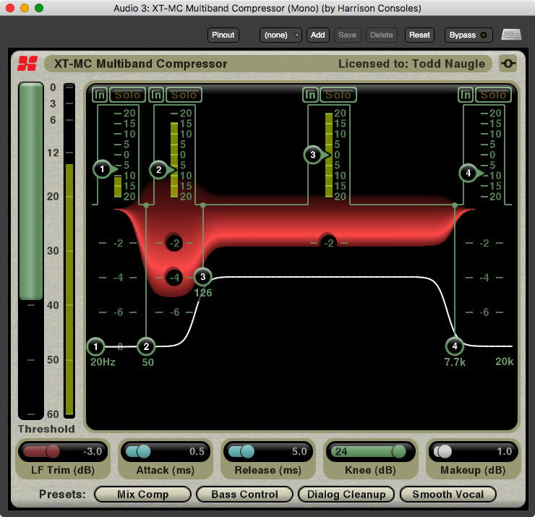Viewport: 535px width, 517px height.
Task: Click the keyboard icon in top toolbar
Action: coord(510,35)
